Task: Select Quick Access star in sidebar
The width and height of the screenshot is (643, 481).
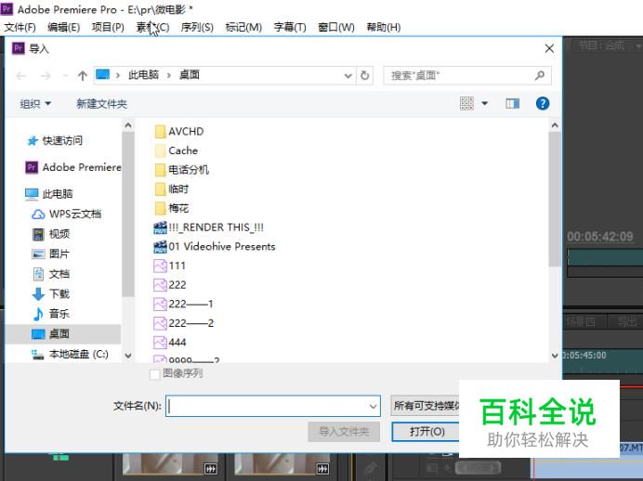Action: [x=33, y=141]
